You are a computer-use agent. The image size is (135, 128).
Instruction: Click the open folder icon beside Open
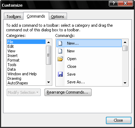point(60,59)
